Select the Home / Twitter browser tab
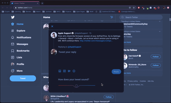The height and width of the screenshot is (103, 171). (x=25, y=3)
